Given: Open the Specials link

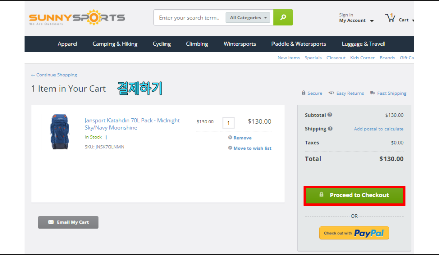Looking at the screenshot, I should [313, 58].
